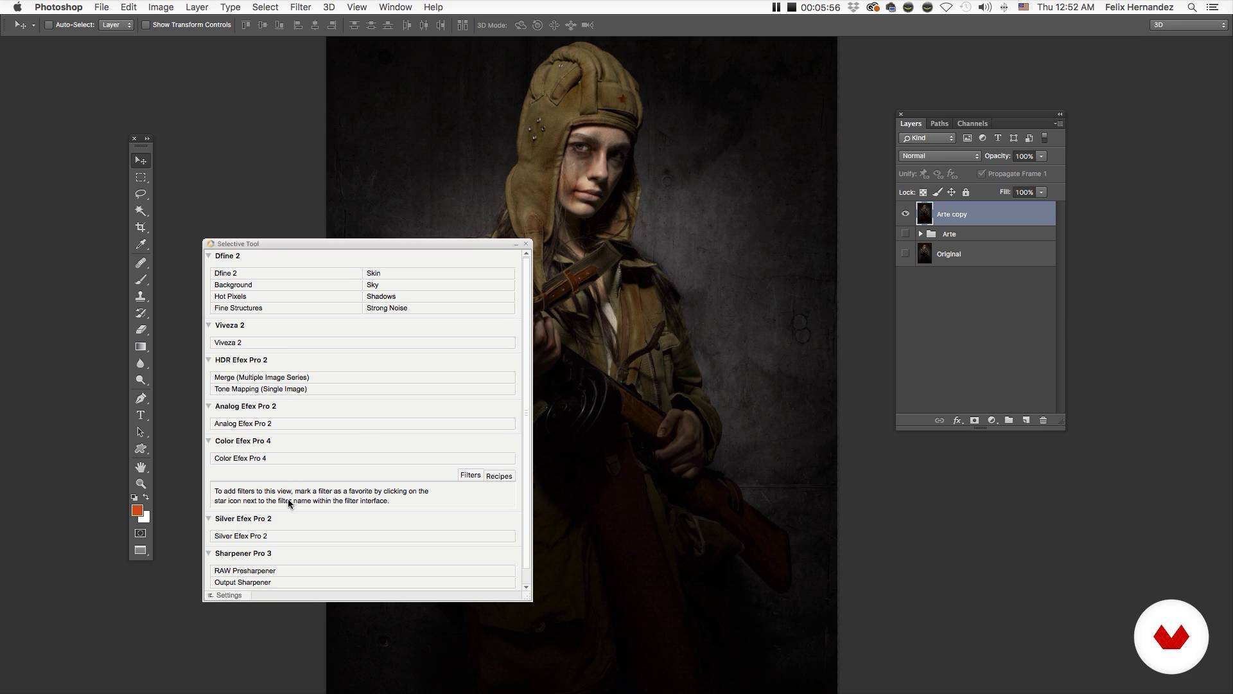Toggle Propagate Frame 1 checkbox

click(x=981, y=173)
